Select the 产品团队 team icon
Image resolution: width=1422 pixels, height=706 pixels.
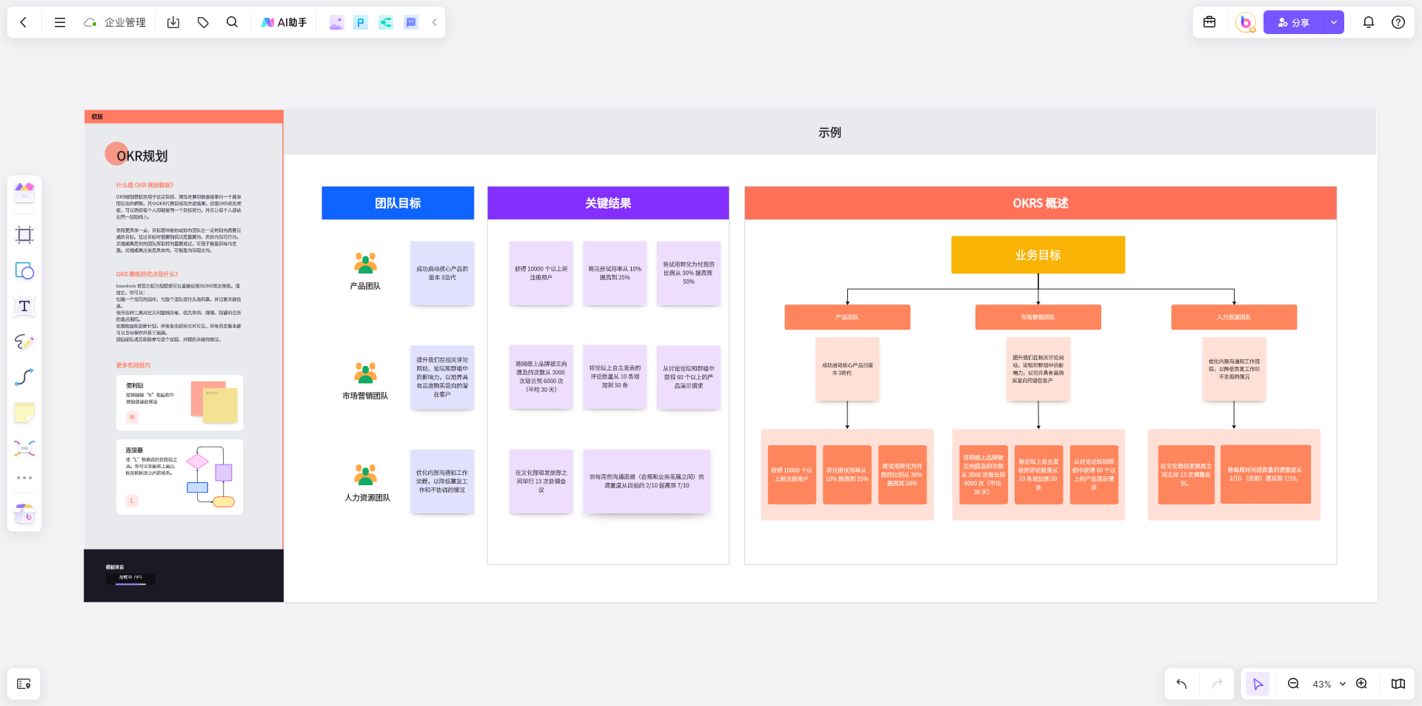pyautogui.click(x=365, y=263)
